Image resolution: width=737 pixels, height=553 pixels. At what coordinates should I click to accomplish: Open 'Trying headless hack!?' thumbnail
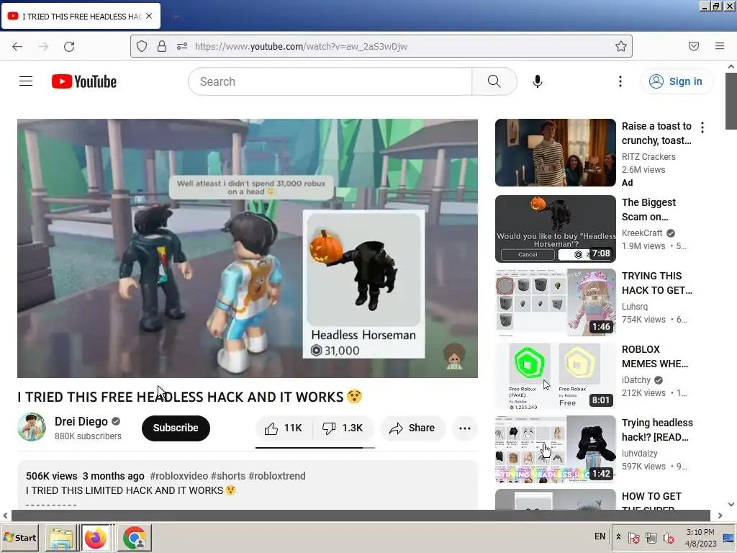tap(556, 449)
